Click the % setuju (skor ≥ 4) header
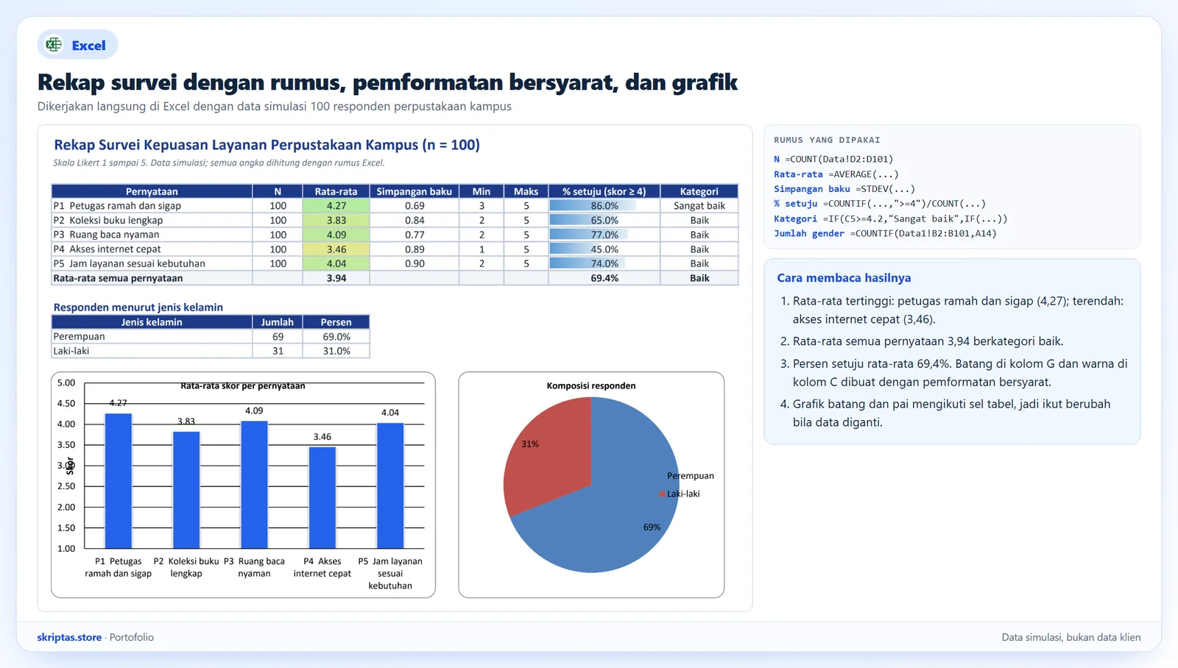1178x668 pixels. click(x=604, y=191)
